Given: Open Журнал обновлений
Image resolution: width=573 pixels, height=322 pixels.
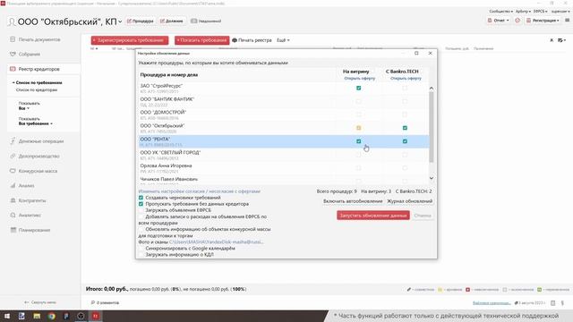Looking at the screenshot, I should [x=410, y=201].
